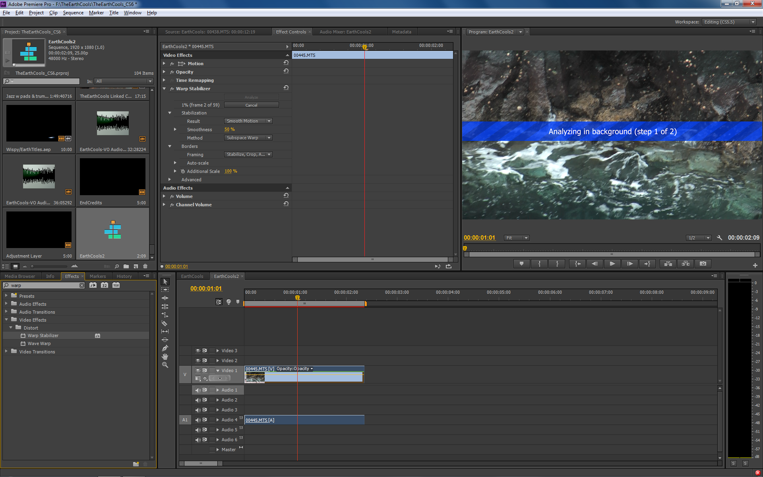Drag the Smoothness percentage slider
The height and width of the screenshot is (477, 763).
click(229, 129)
